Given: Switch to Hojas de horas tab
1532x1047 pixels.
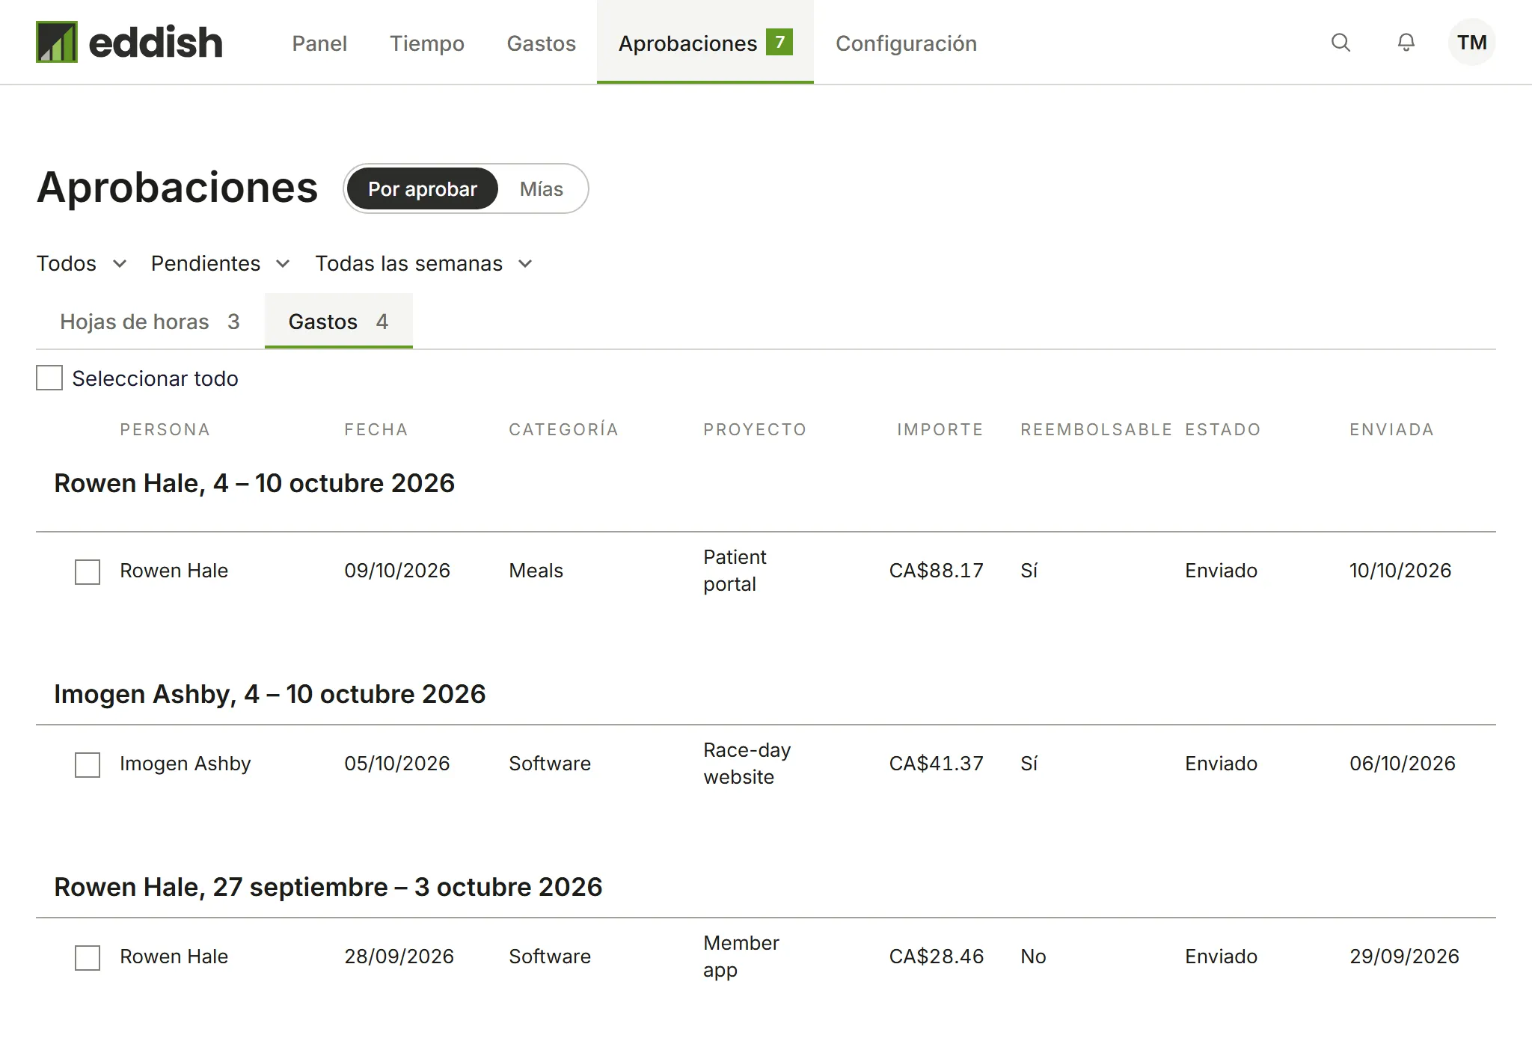Looking at the screenshot, I should [x=150, y=322].
